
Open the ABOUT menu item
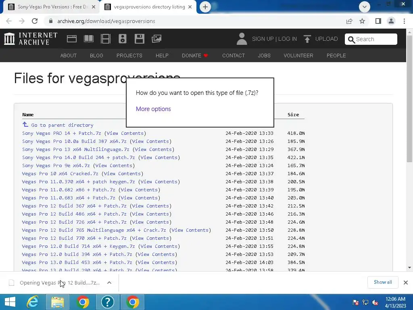click(x=69, y=56)
